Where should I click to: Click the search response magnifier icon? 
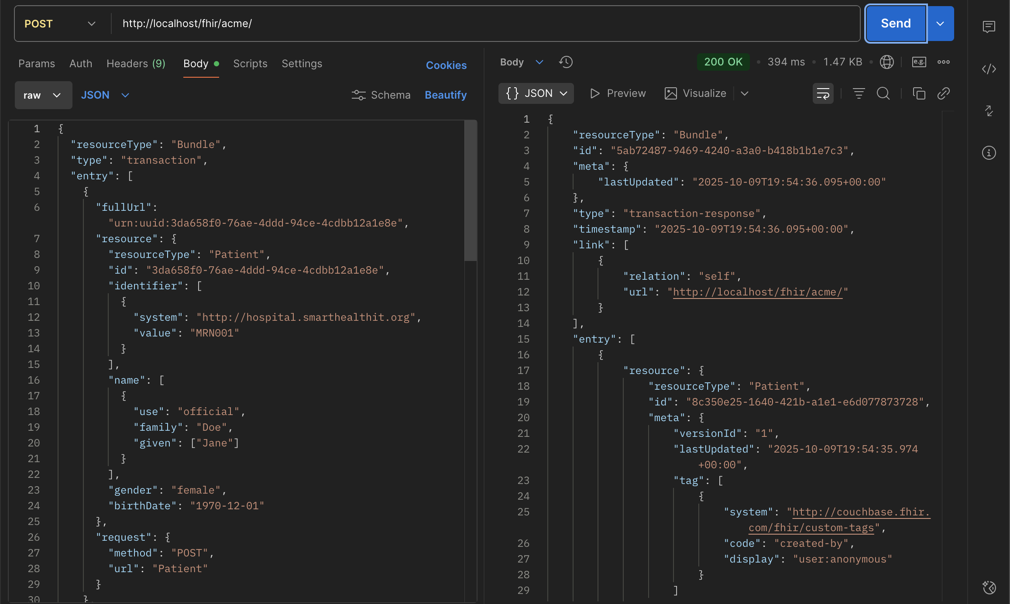pyautogui.click(x=883, y=93)
